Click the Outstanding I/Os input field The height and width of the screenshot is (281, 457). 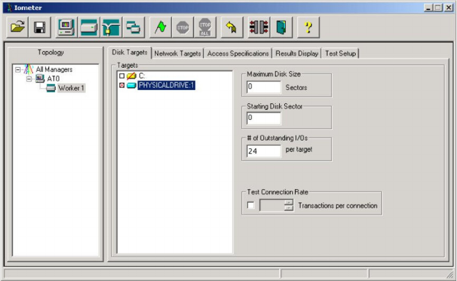tap(263, 150)
